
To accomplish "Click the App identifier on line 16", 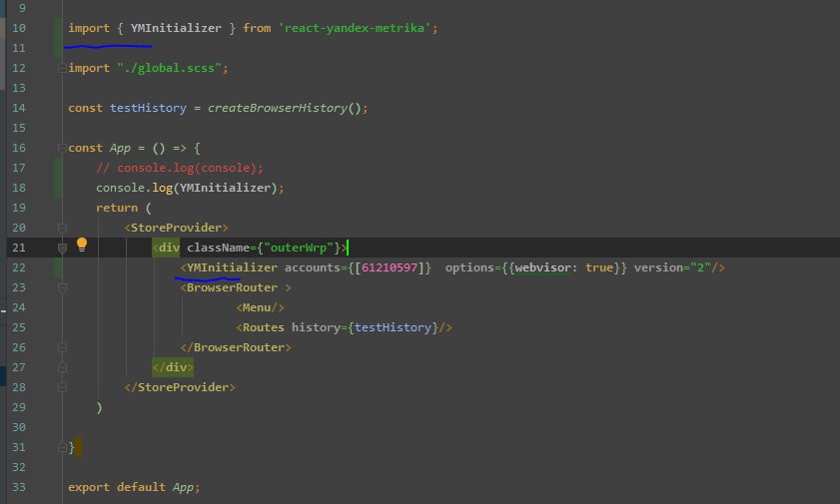I will (x=120, y=148).
